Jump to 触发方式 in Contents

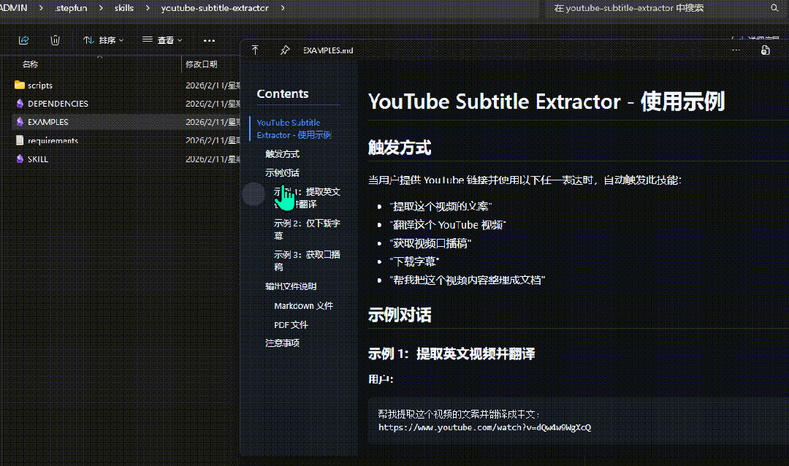click(282, 154)
